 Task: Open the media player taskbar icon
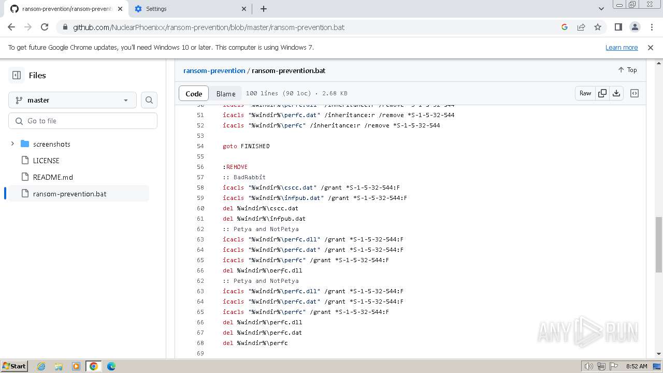click(76, 366)
